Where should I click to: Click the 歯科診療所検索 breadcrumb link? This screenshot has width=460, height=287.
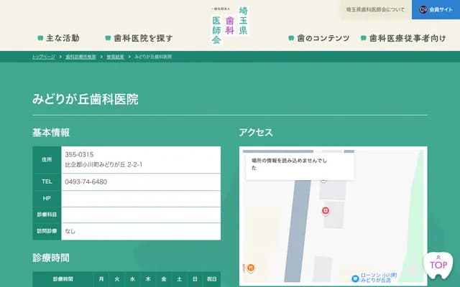[80, 56]
